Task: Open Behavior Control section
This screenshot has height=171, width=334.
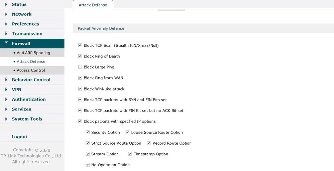Action: click(x=31, y=80)
